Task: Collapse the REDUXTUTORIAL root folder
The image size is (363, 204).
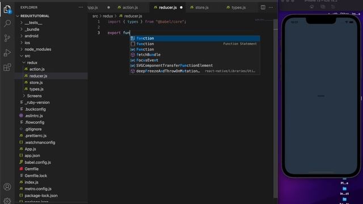Action: pyautogui.click(x=18, y=16)
